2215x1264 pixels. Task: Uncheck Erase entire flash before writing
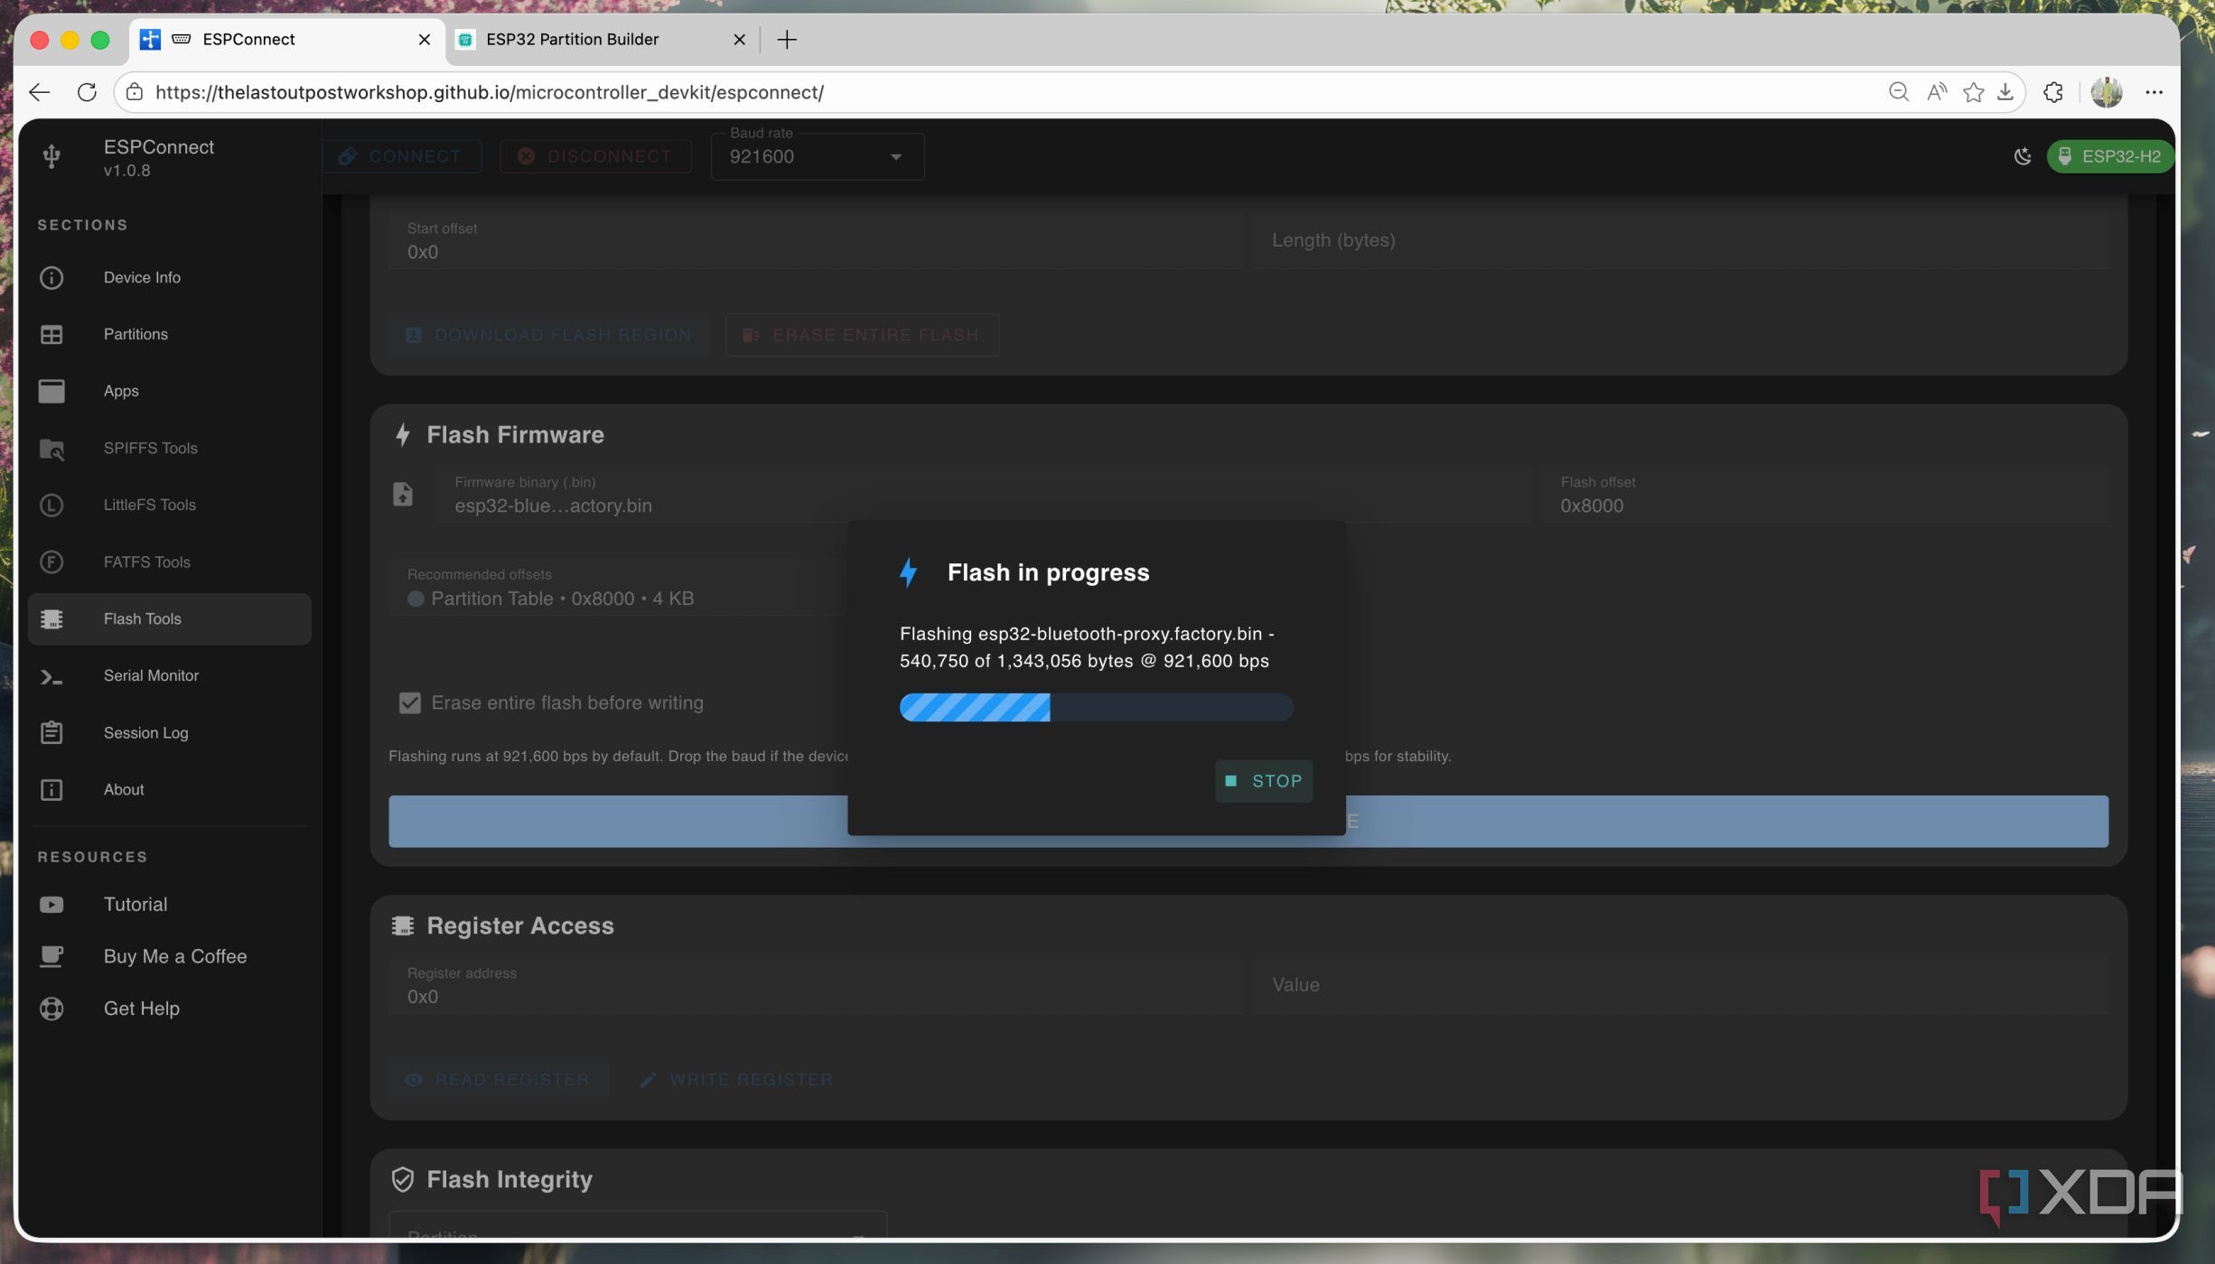410,702
